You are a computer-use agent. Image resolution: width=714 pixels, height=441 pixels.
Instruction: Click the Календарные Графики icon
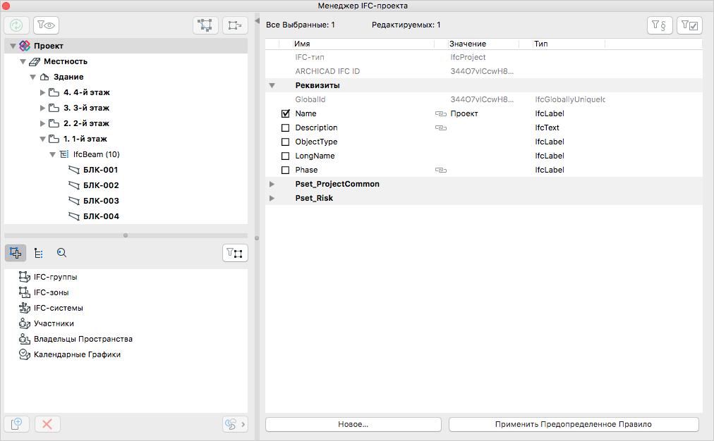coord(24,354)
